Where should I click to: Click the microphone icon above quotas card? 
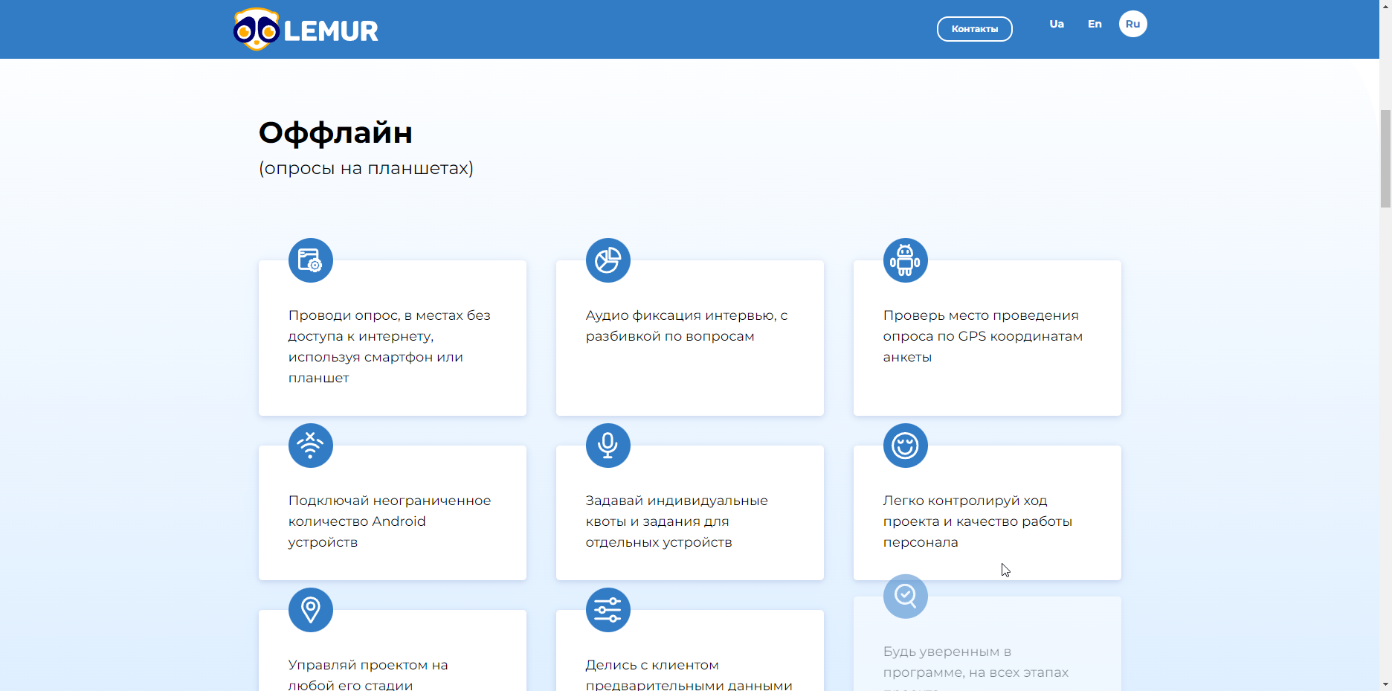[608, 446]
